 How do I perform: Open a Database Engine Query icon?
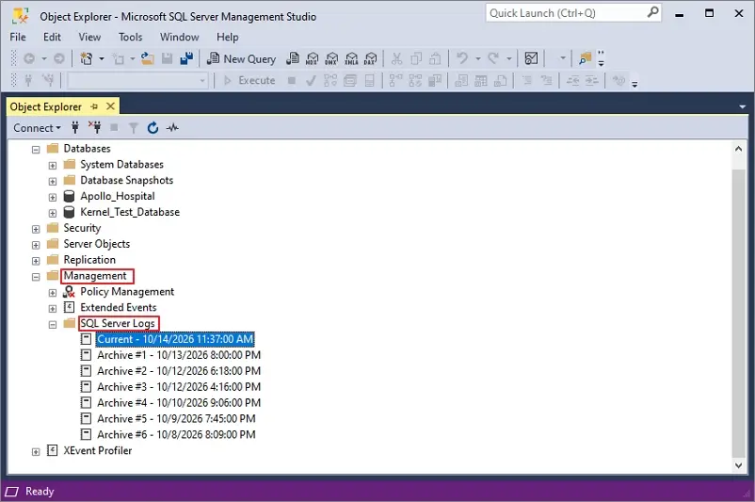[x=292, y=58]
